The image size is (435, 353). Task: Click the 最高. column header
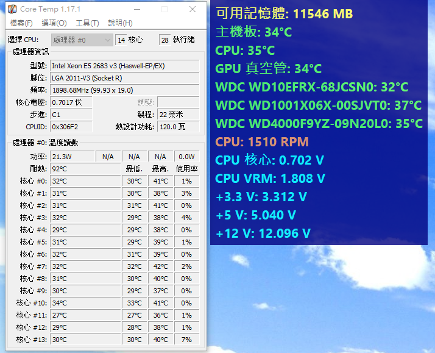click(x=161, y=169)
